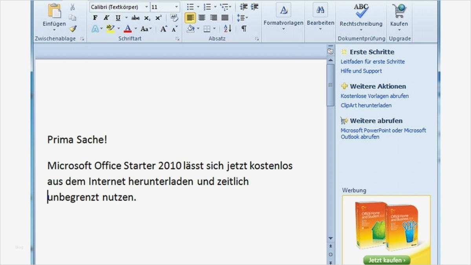The image size is (471, 265).
Task: Apply superscript formatting
Action: pyautogui.click(x=158, y=18)
